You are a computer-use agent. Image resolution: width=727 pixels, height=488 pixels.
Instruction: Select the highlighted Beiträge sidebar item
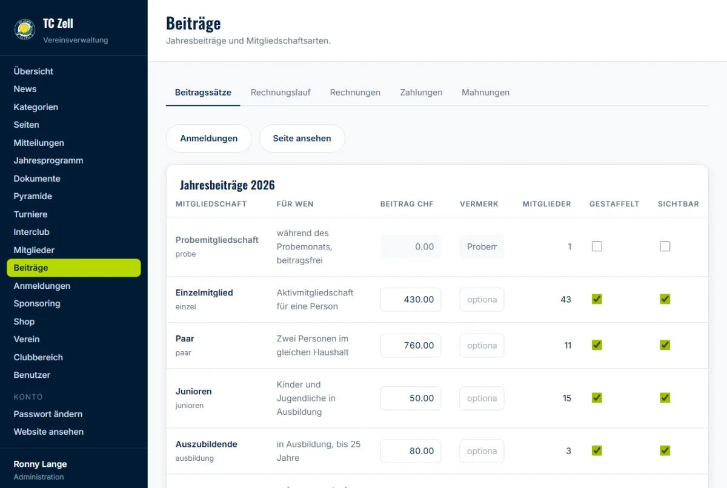pyautogui.click(x=73, y=268)
